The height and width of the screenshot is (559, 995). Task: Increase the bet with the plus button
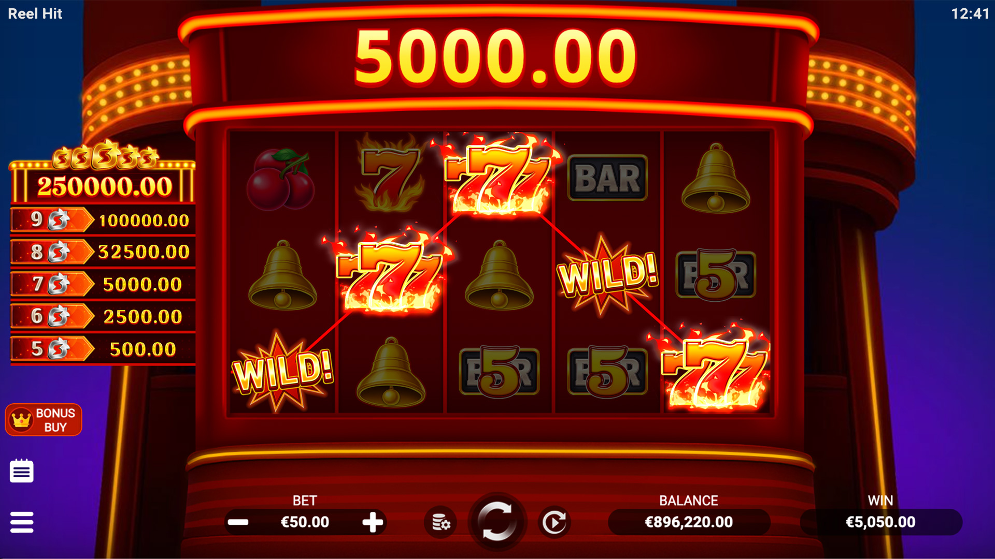[x=373, y=522]
